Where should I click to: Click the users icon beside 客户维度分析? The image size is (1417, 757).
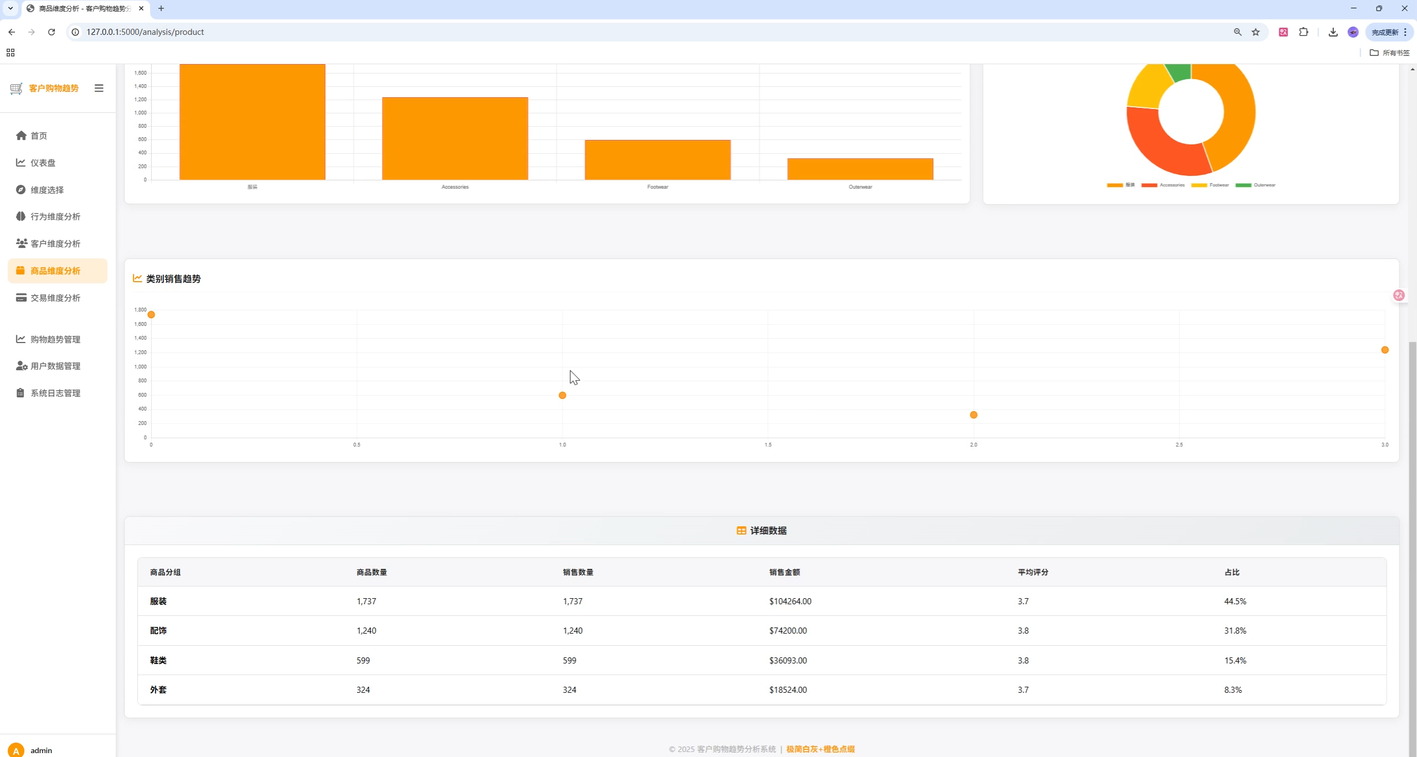coord(22,243)
